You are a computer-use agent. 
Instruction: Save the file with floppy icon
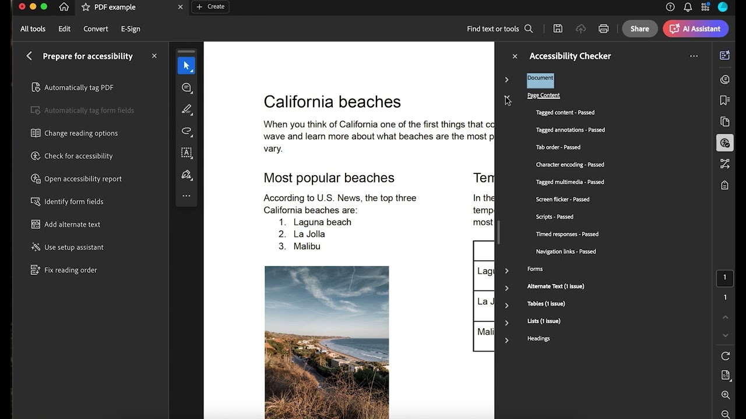(558, 29)
